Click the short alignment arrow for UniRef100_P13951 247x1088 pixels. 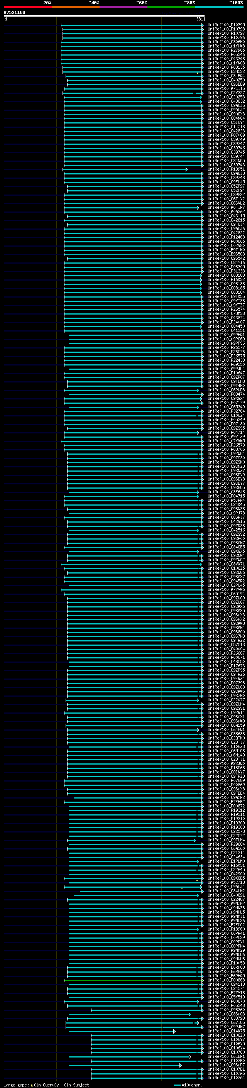coord(125,169)
